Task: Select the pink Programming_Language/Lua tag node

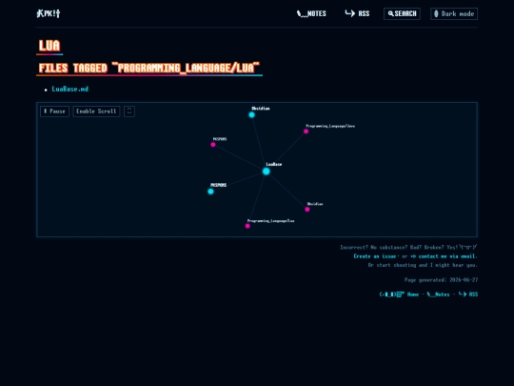Action: point(247,226)
